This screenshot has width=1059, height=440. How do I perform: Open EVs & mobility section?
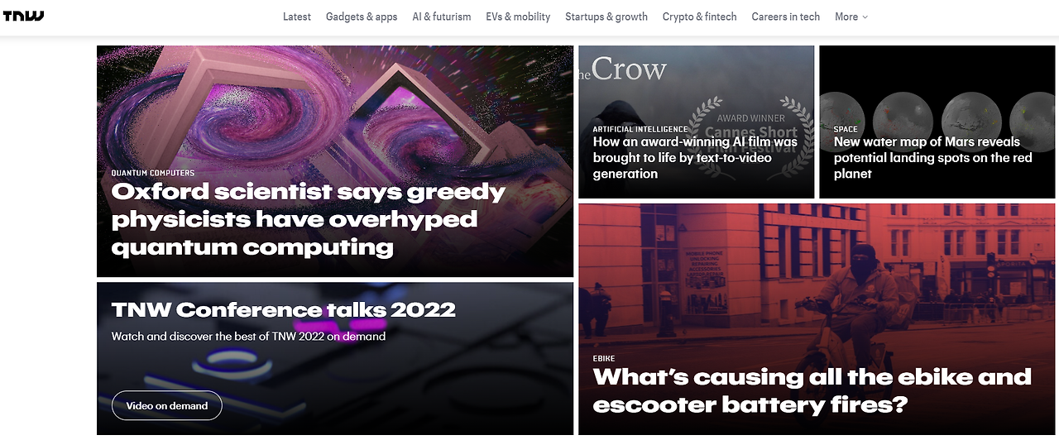519,17
